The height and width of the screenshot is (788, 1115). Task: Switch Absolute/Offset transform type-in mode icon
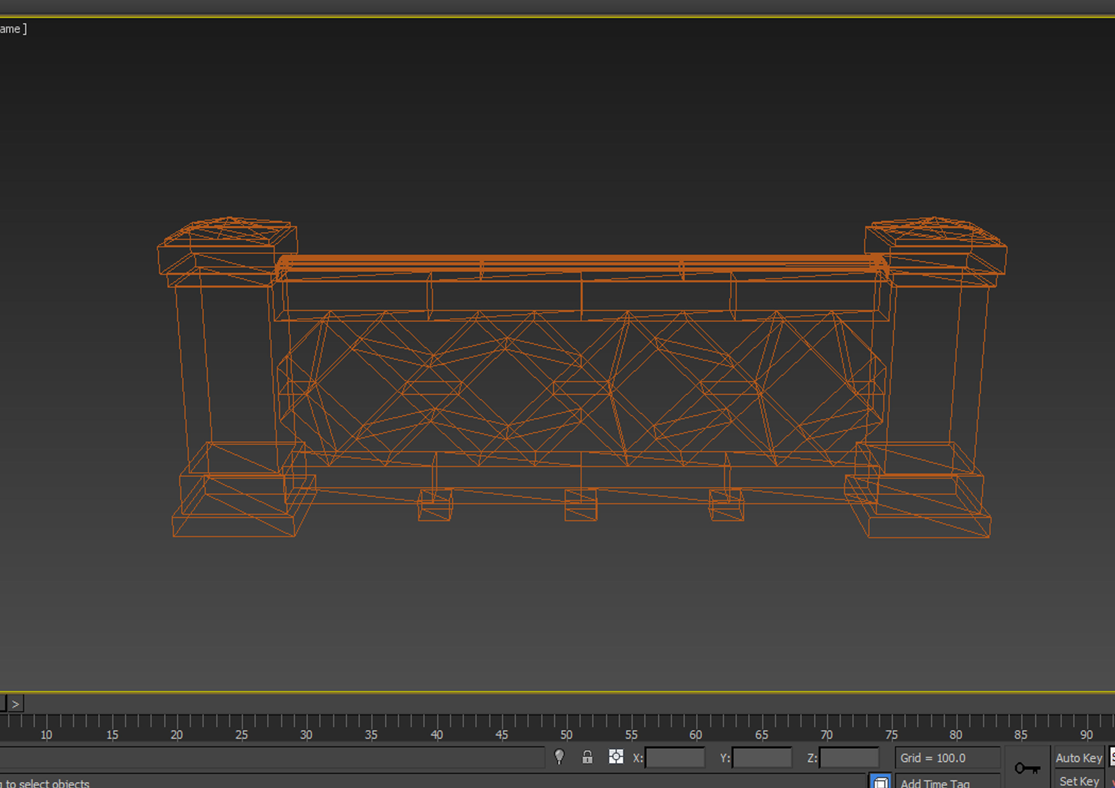(x=616, y=757)
